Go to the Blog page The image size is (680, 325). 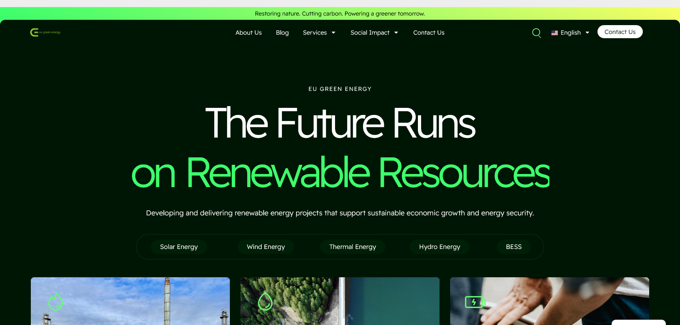click(x=282, y=33)
